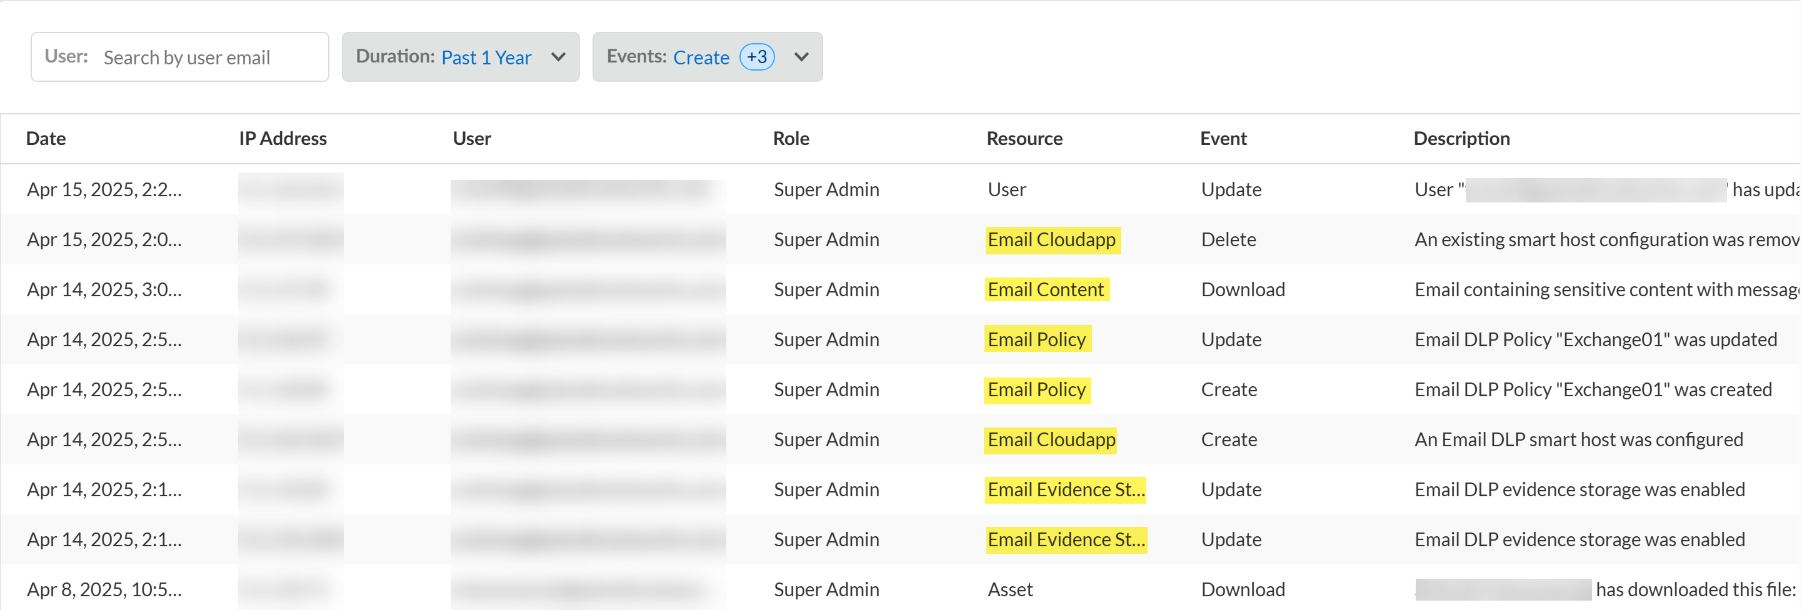Image resolution: width=1802 pixels, height=610 pixels.
Task: Select "Exchange01 was created" description text
Action: 1592,389
